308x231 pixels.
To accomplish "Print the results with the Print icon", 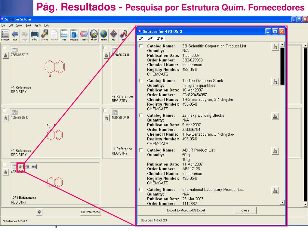I will (35, 35).
